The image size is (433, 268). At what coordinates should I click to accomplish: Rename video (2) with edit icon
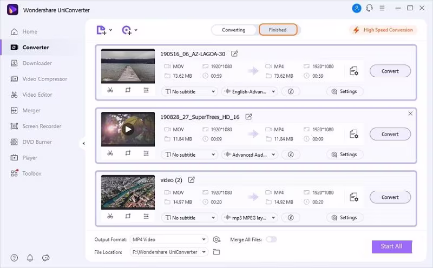[x=192, y=180]
